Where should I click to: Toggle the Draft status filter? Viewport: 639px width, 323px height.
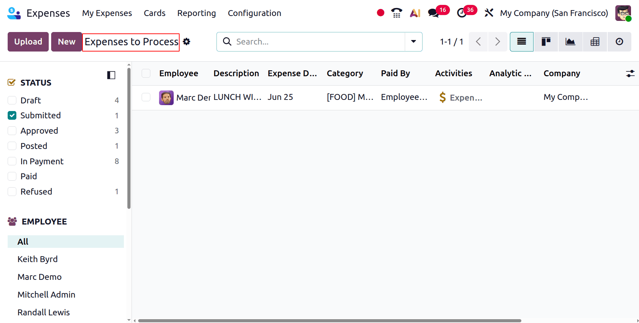pyautogui.click(x=12, y=100)
